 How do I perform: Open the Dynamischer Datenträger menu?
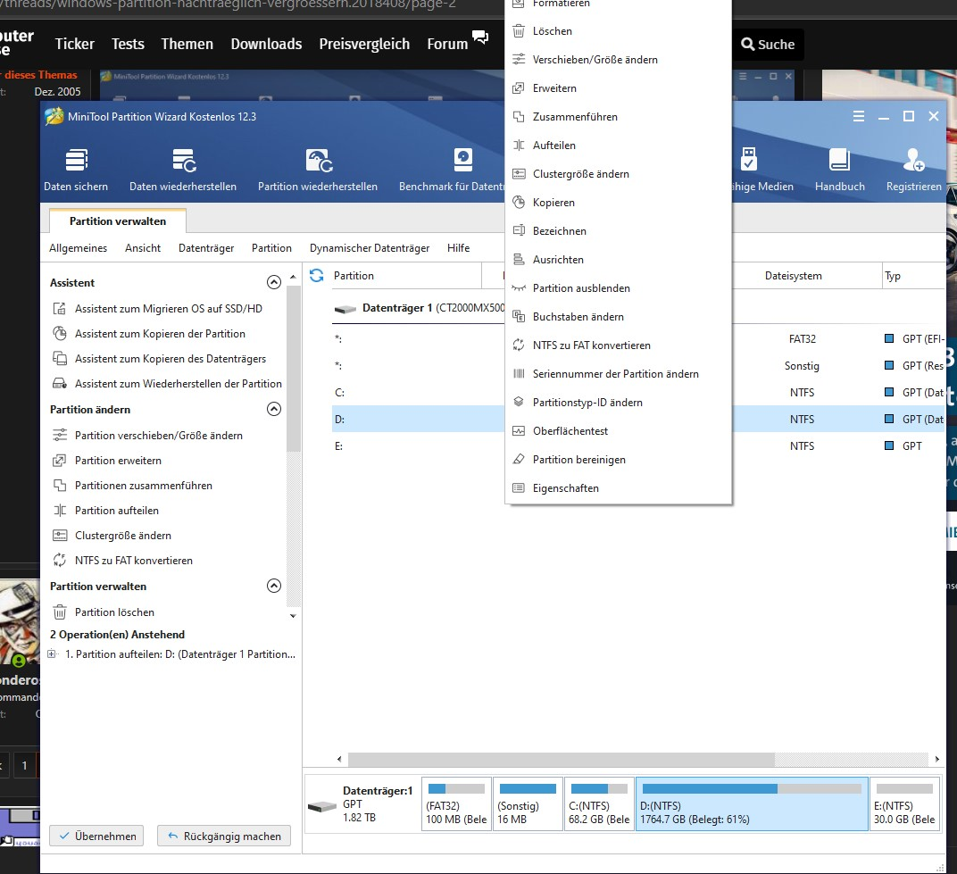[370, 248]
